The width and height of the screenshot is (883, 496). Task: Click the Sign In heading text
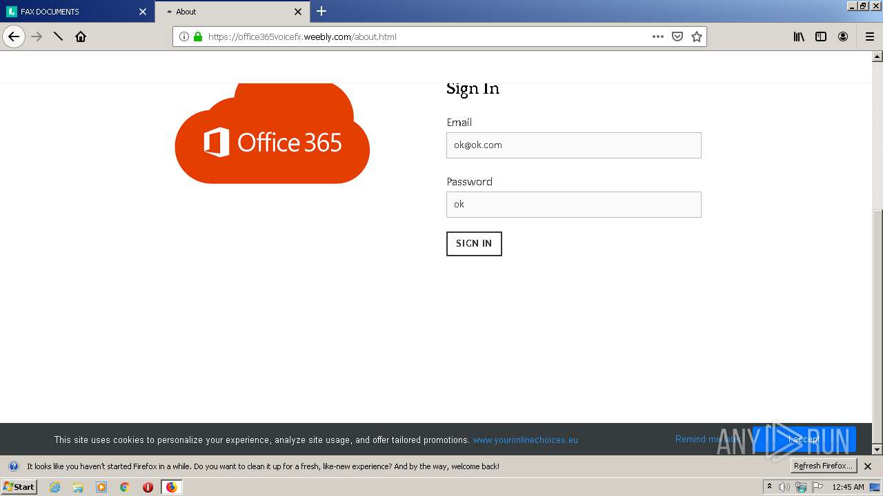pos(473,88)
